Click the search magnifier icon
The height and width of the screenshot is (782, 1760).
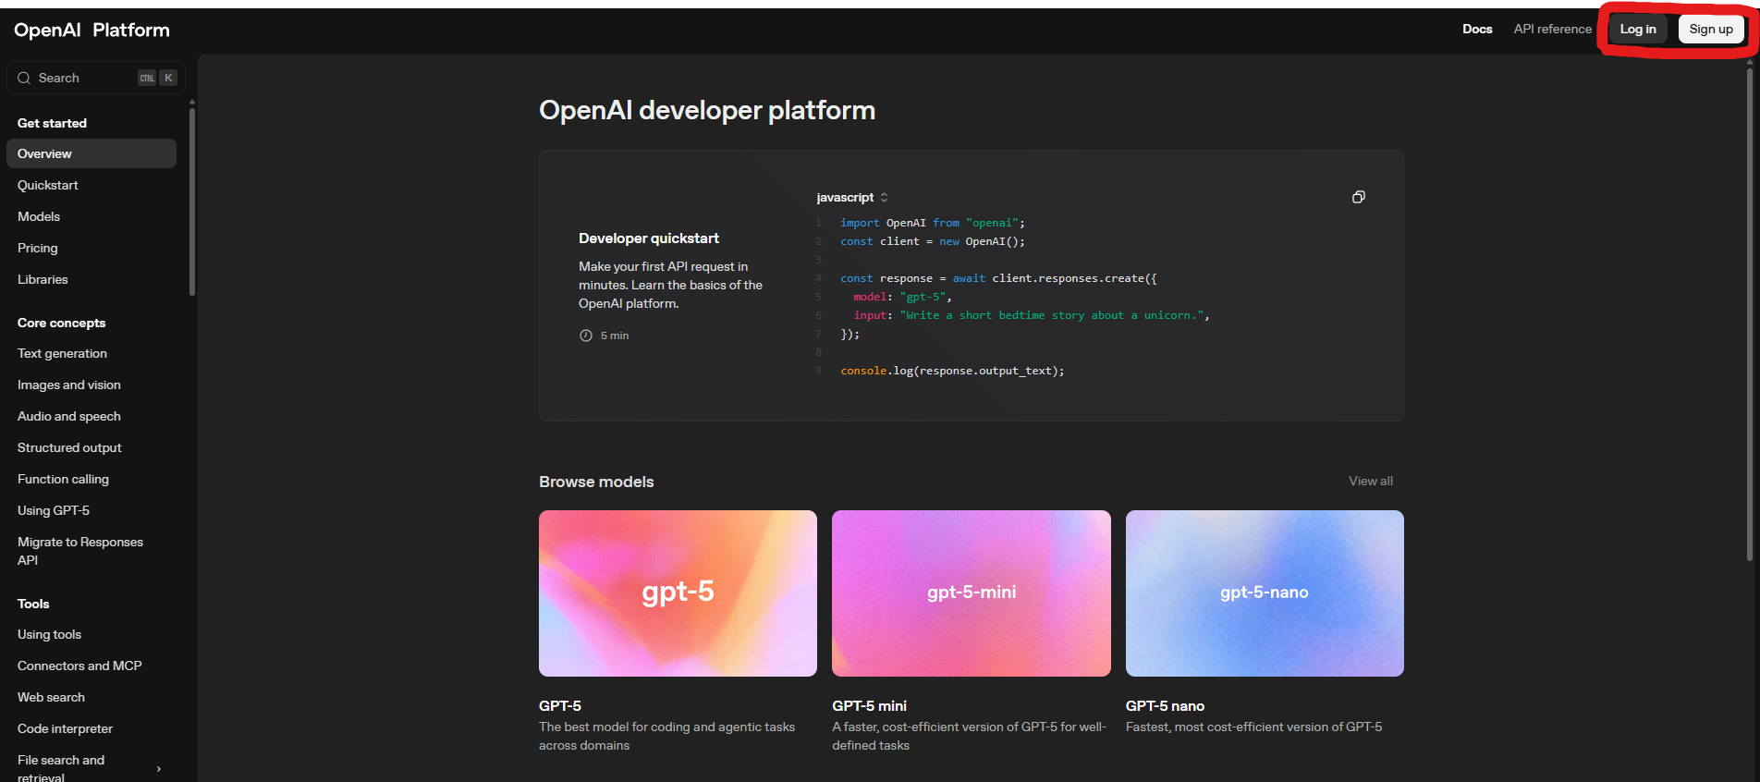click(x=24, y=79)
